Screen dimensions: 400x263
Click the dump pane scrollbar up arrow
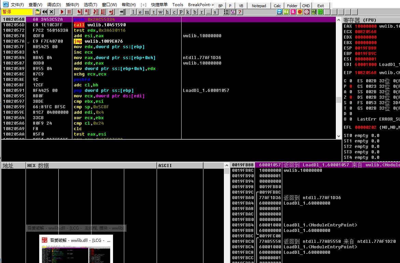(x=227, y=165)
